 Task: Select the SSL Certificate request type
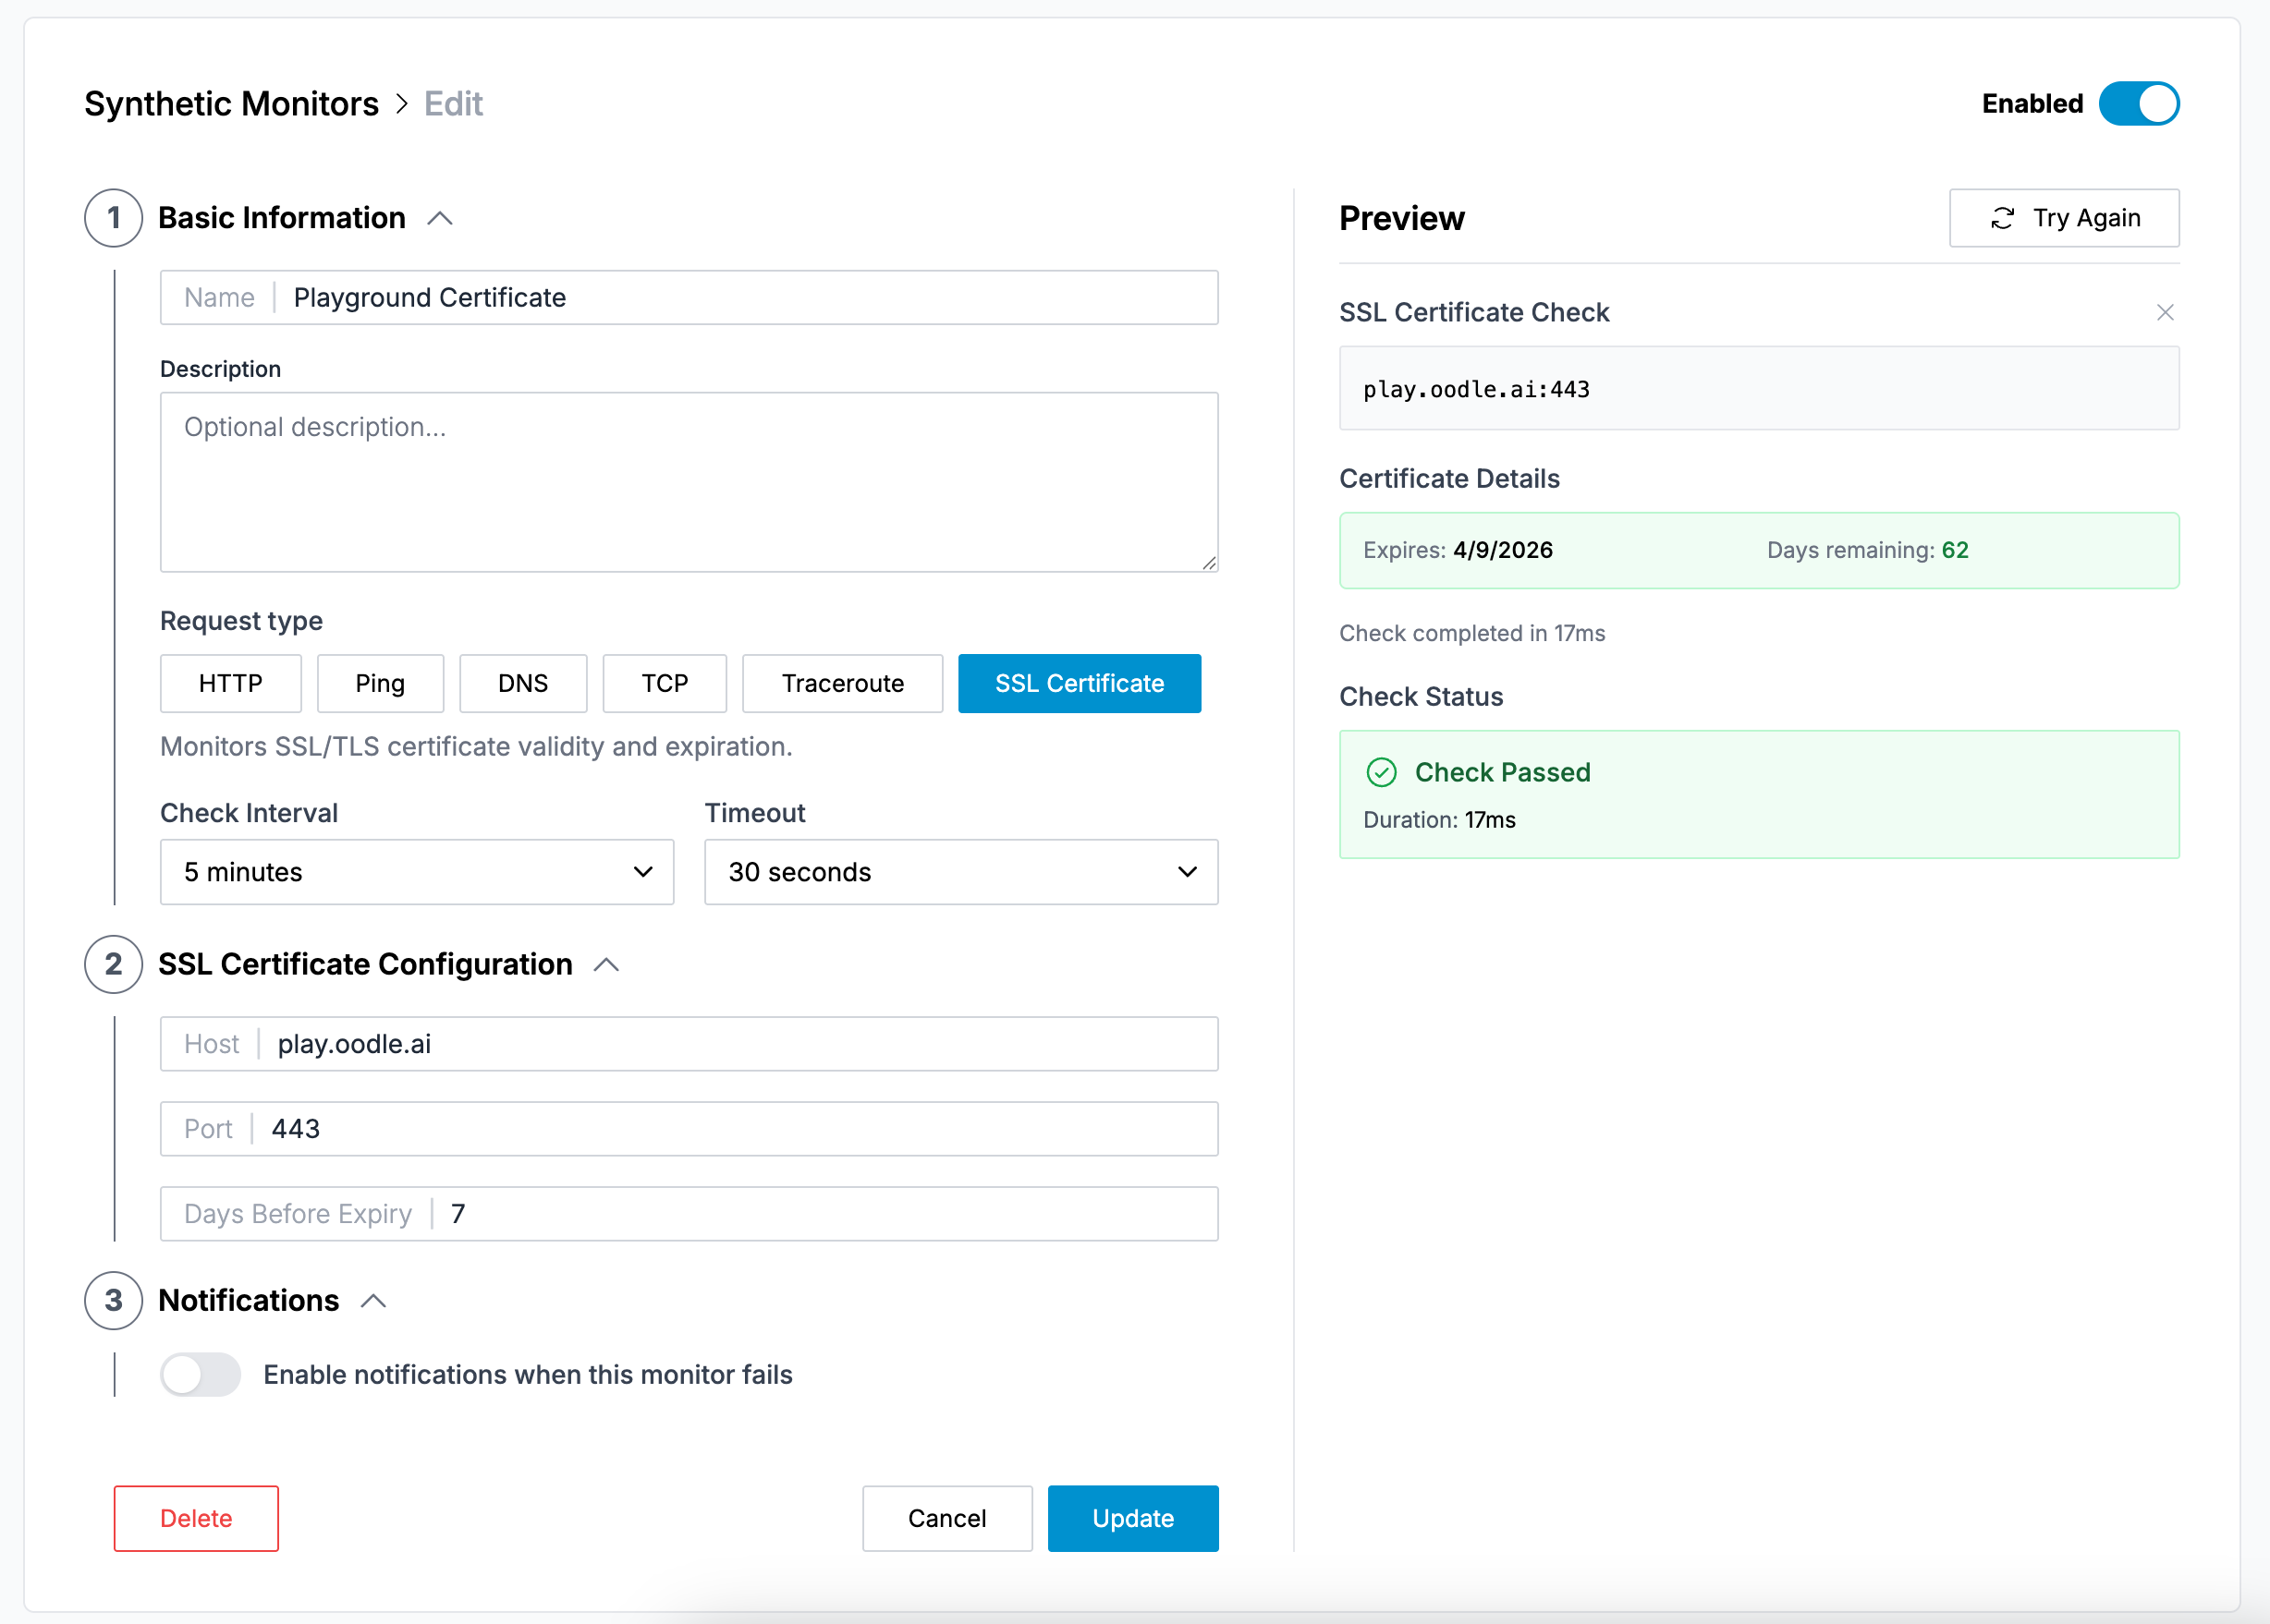[1079, 683]
